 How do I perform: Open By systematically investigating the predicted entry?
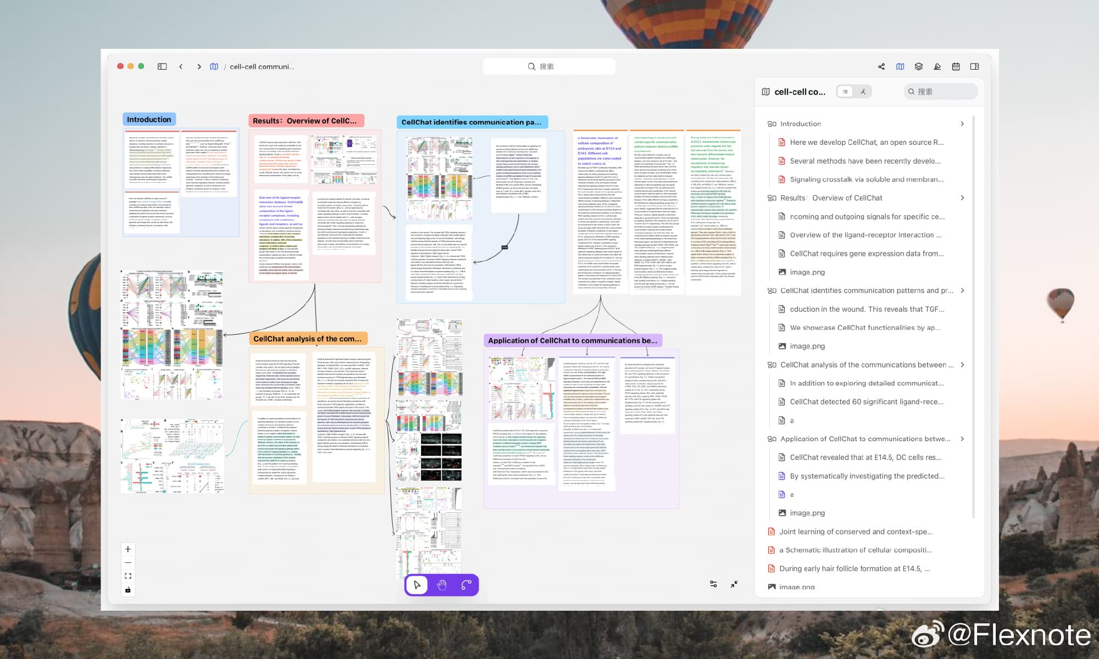(x=865, y=476)
